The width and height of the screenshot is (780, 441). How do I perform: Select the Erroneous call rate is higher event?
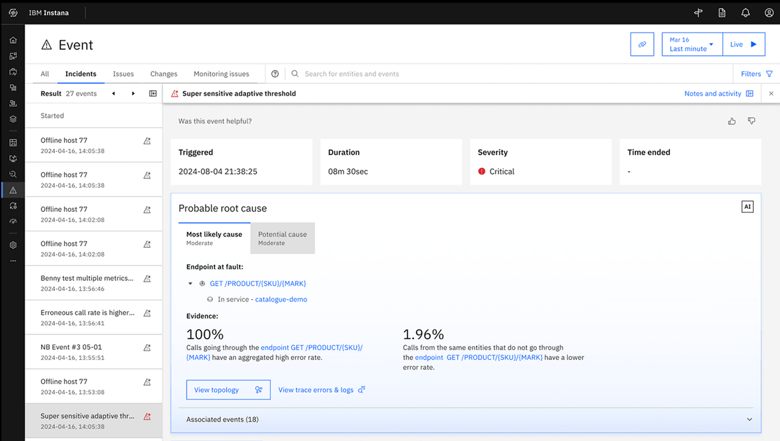[x=94, y=317]
